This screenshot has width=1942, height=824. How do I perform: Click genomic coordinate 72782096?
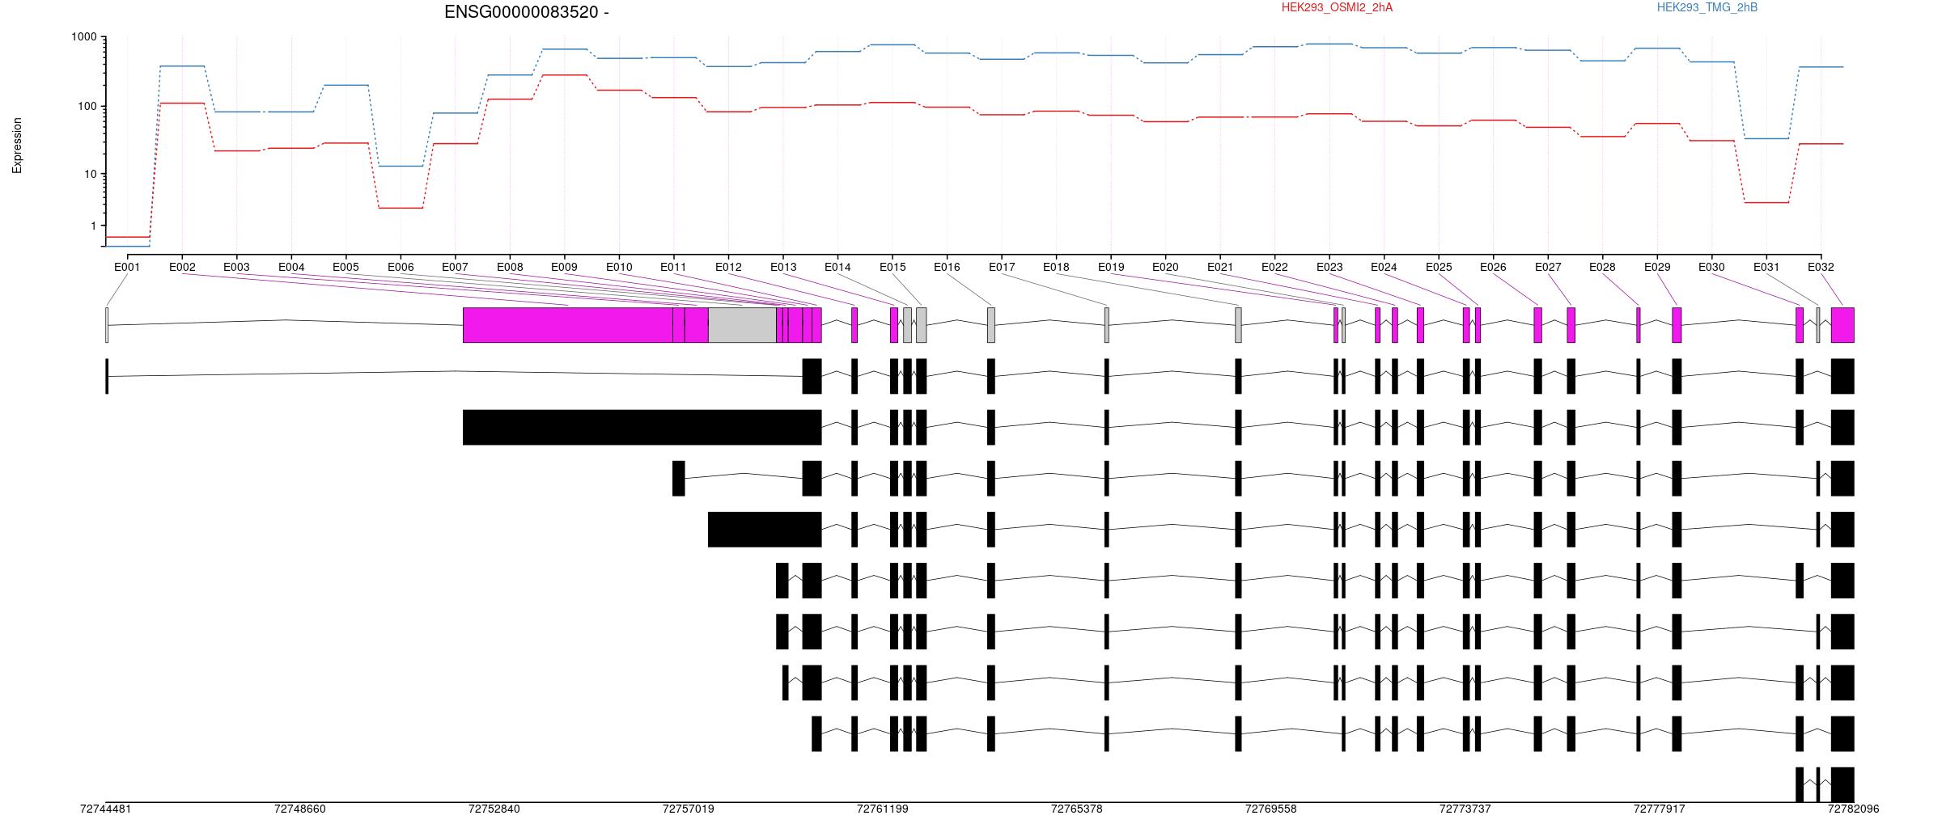coord(1854,809)
